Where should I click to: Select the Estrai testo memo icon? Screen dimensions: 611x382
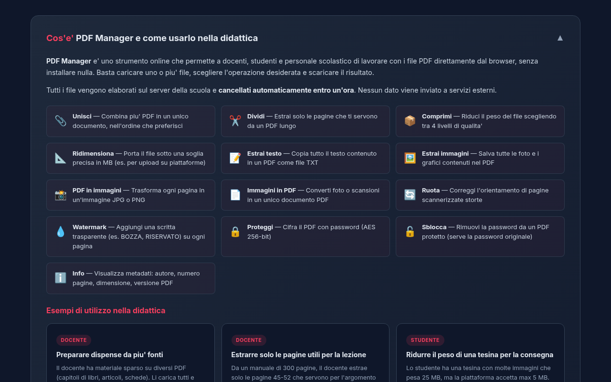click(235, 158)
